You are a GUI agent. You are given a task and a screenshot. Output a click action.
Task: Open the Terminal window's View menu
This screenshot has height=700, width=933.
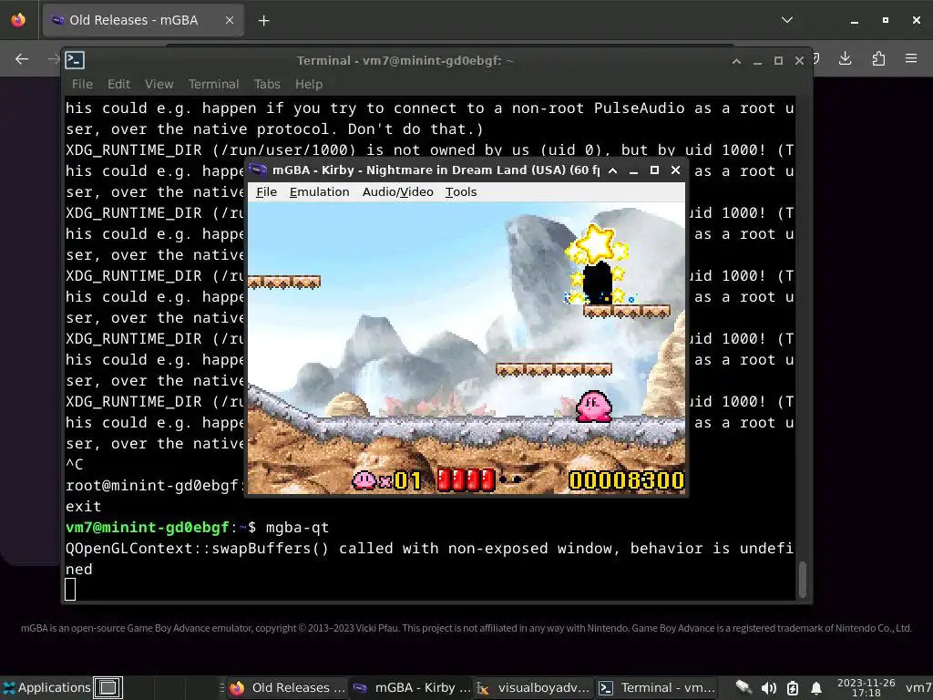(x=159, y=84)
